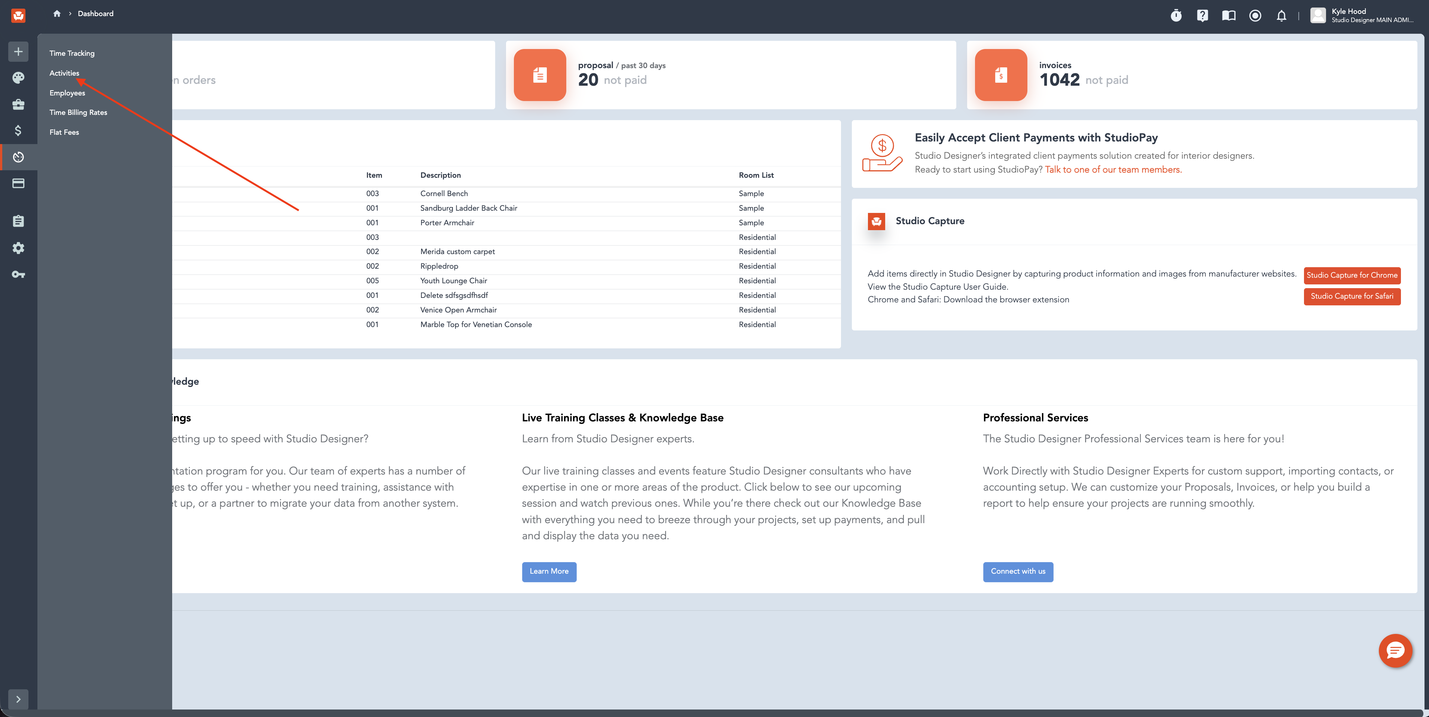Open the clipboard reports sidebar icon
The image size is (1429, 717).
coord(18,221)
